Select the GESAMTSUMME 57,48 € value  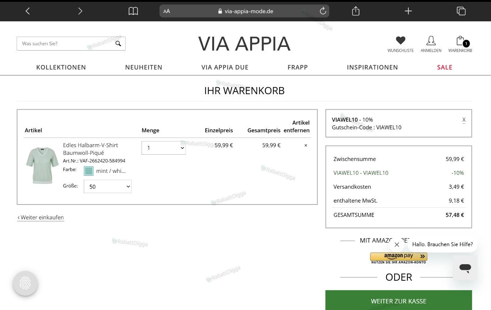coord(455,215)
